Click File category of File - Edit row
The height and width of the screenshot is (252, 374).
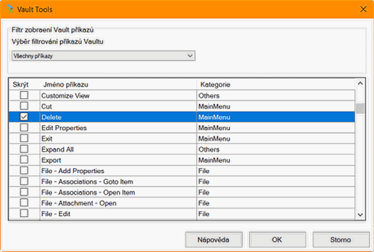[x=204, y=214]
